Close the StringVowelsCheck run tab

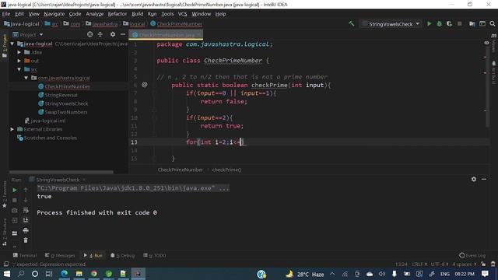pyautogui.click(x=84, y=180)
